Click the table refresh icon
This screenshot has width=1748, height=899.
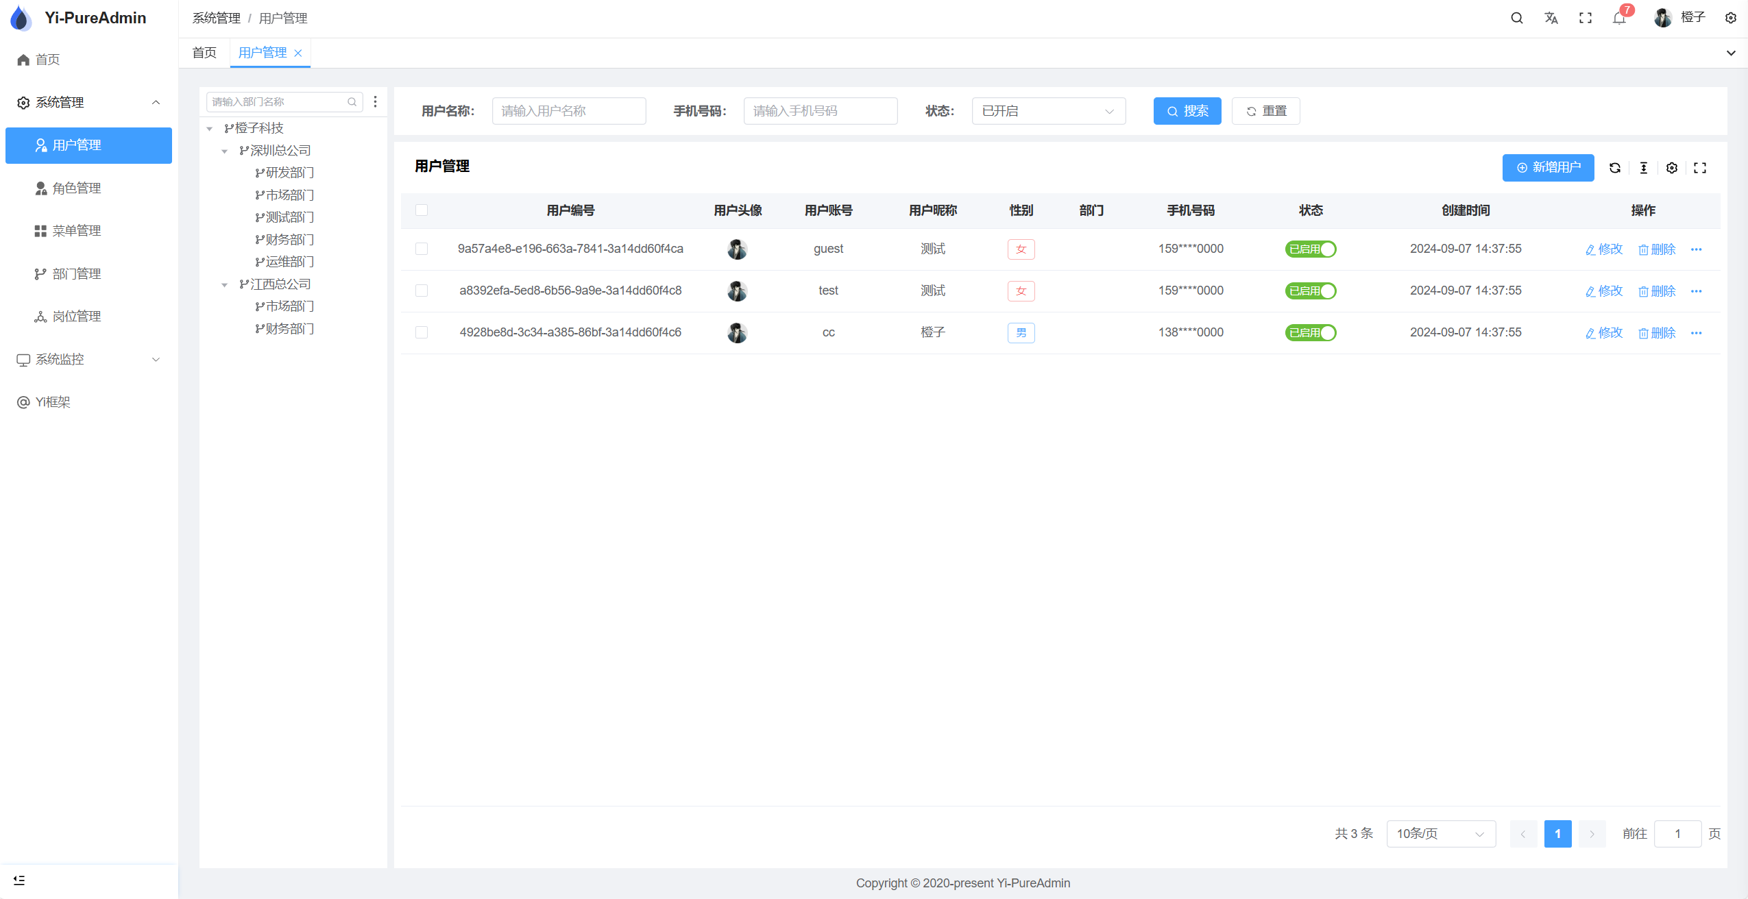click(1615, 168)
